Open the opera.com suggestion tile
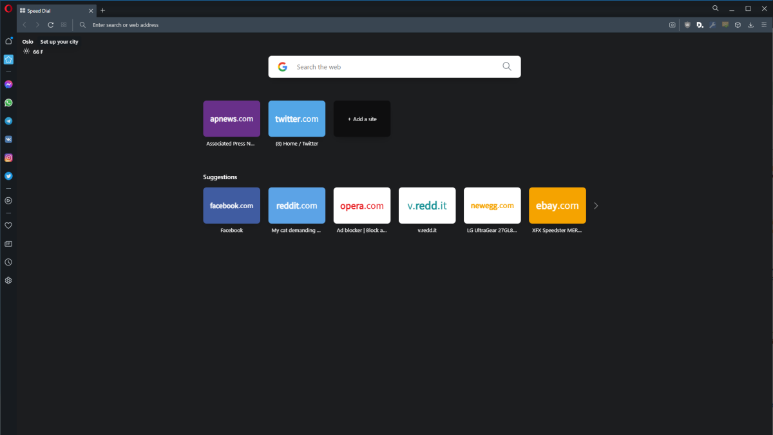 [362, 206]
